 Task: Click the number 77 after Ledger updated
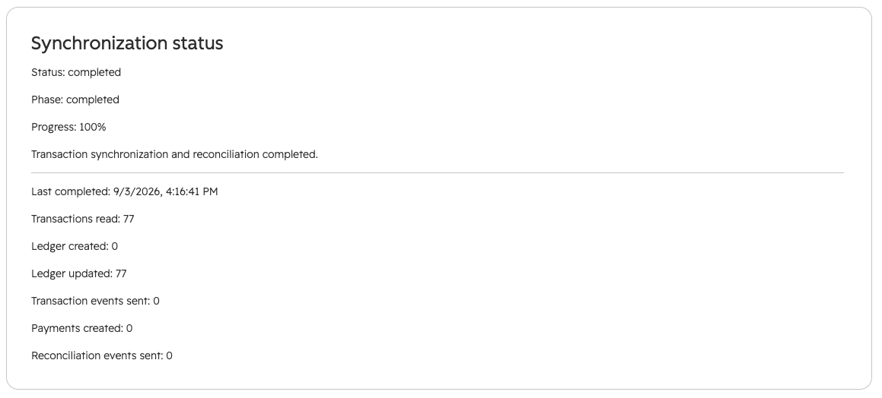121,274
